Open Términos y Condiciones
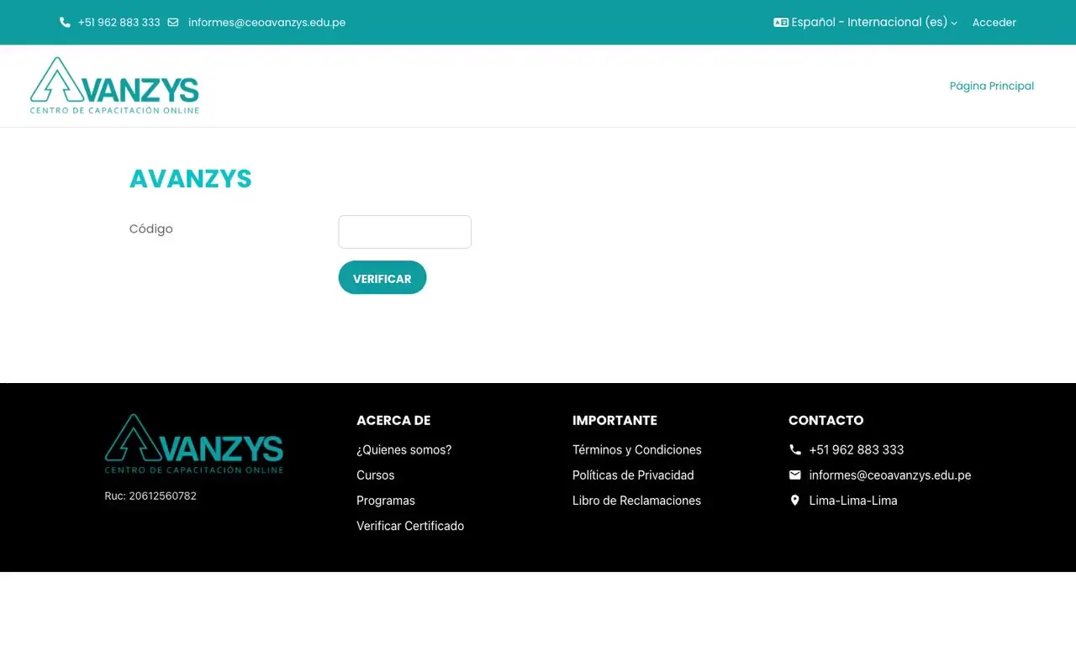The image size is (1076, 672). click(x=637, y=450)
